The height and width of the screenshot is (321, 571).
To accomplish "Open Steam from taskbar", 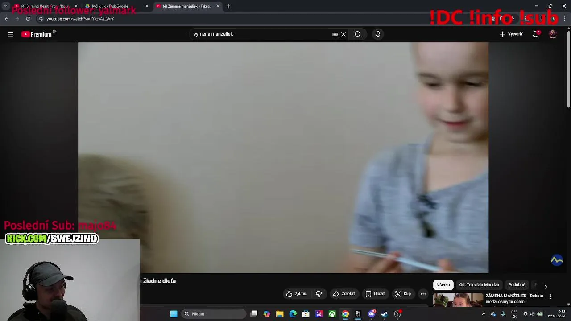I will [385, 314].
